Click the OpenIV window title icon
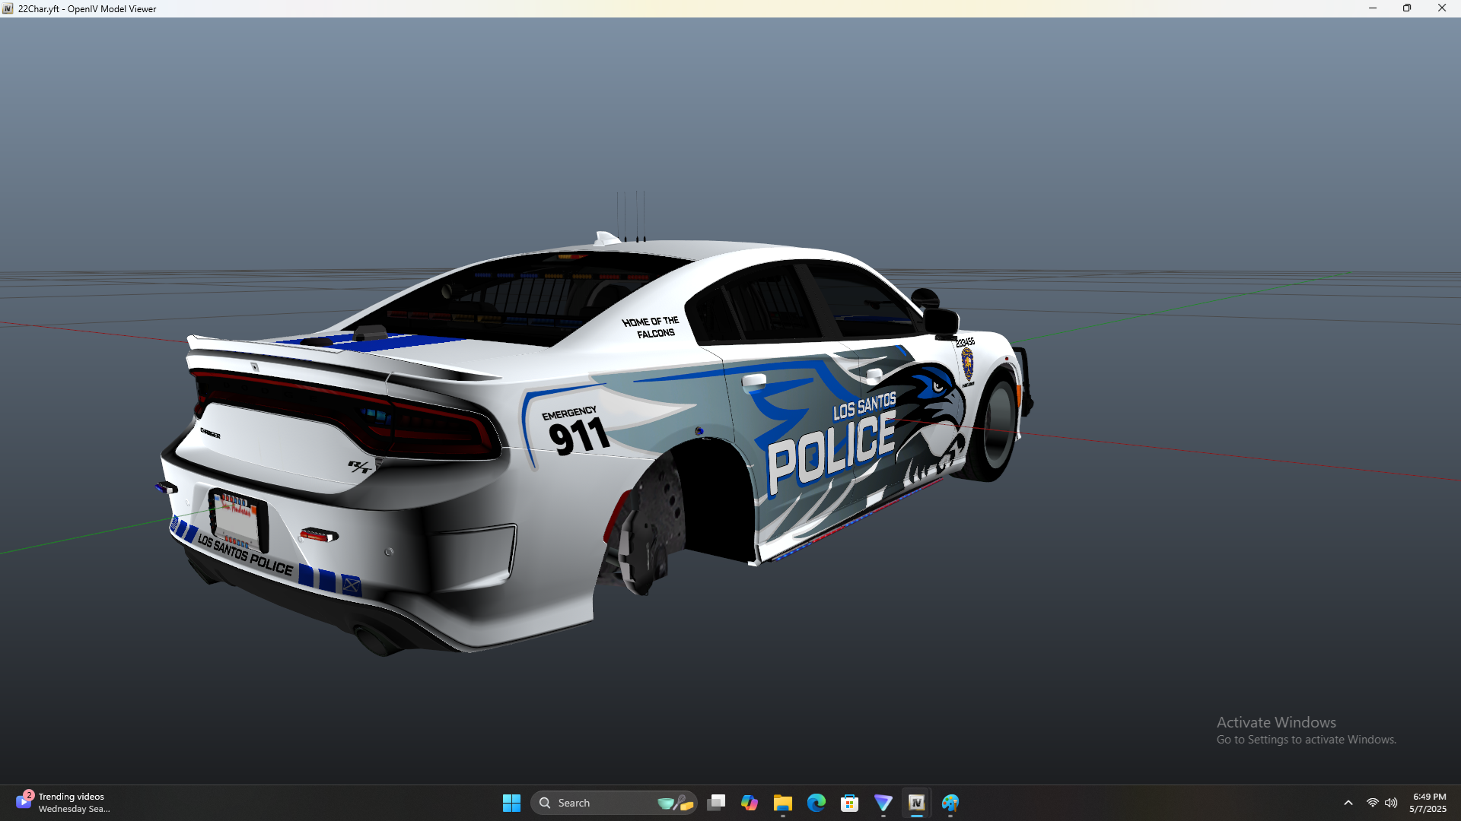1461x821 pixels. pyautogui.click(x=8, y=8)
